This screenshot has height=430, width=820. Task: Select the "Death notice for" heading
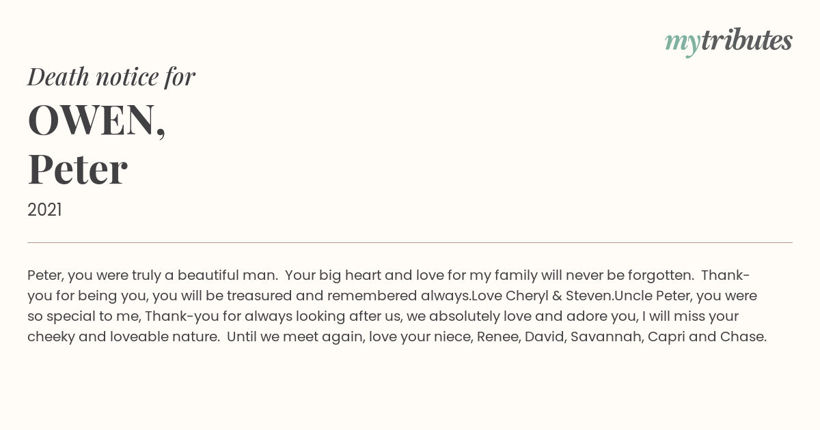[x=111, y=76]
